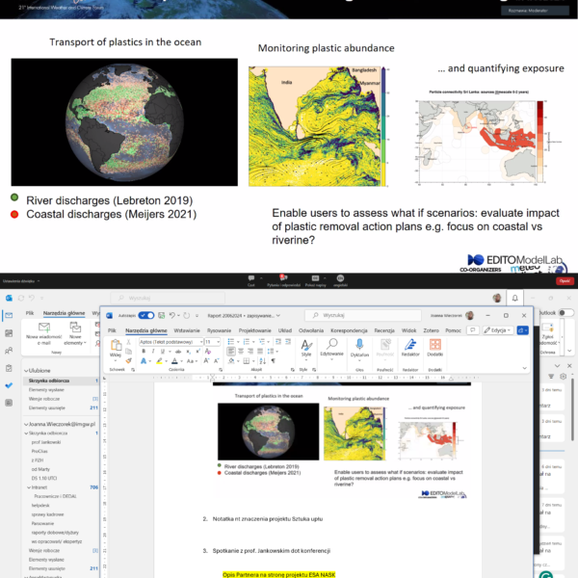
Task: Switch to Odwołania tab
Action: point(311,330)
